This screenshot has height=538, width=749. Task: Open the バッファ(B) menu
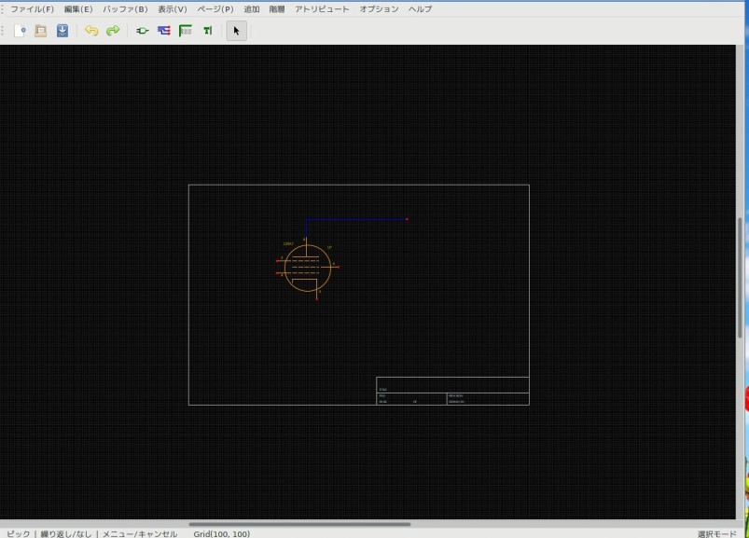(125, 8)
